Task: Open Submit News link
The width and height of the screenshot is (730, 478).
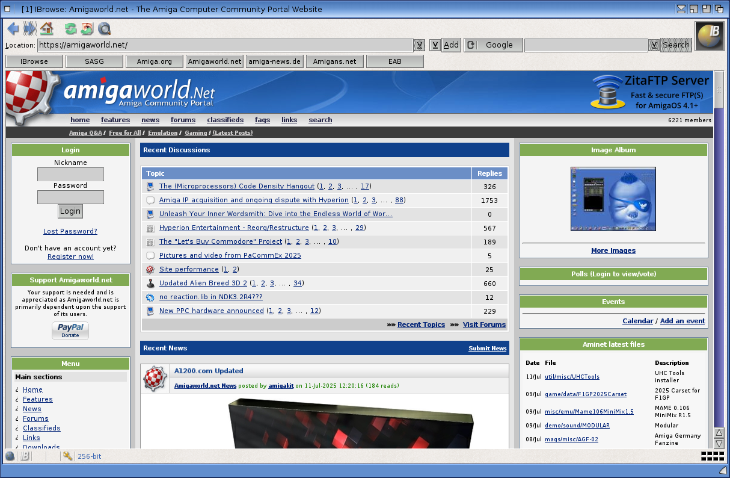Action: click(488, 349)
